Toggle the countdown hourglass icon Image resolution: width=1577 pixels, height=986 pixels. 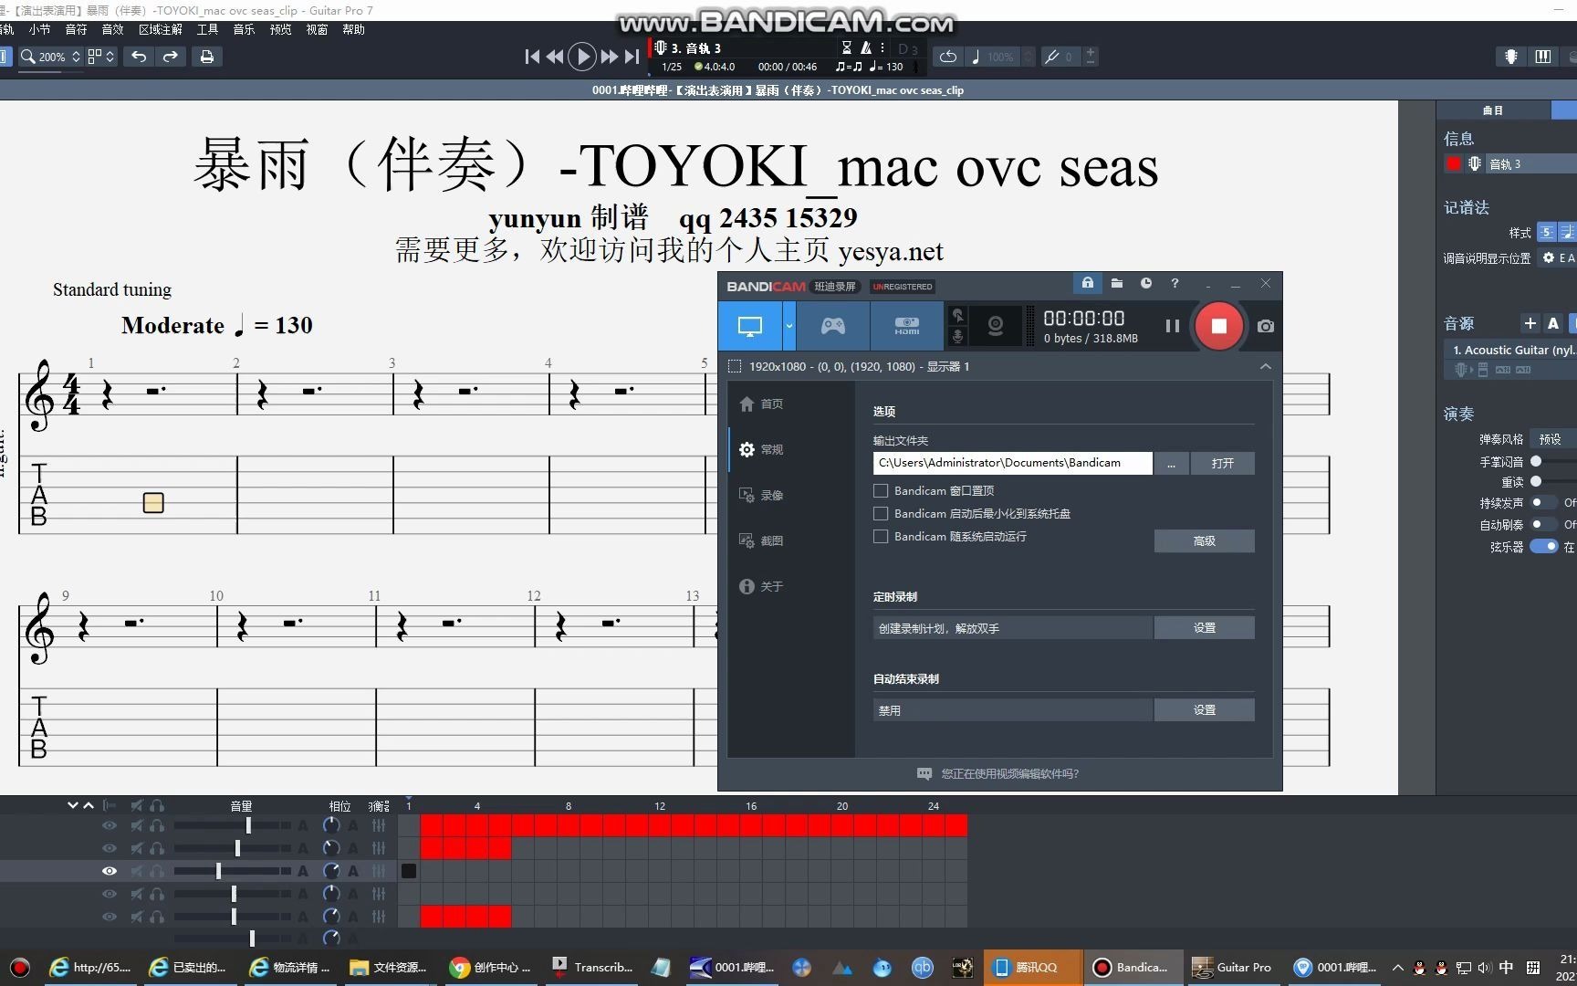(846, 47)
